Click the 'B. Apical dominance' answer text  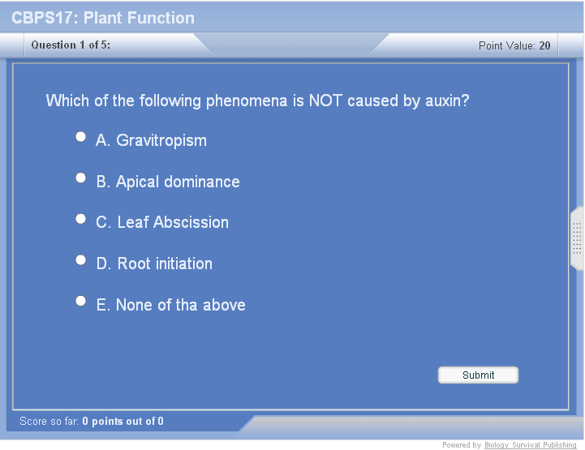[168, 182]
